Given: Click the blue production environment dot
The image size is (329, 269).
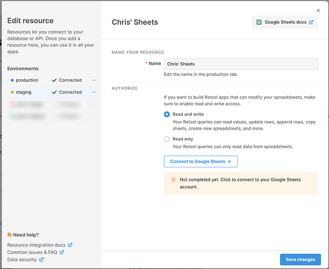Looking at the screenshot, I should (x=12, y=80).
